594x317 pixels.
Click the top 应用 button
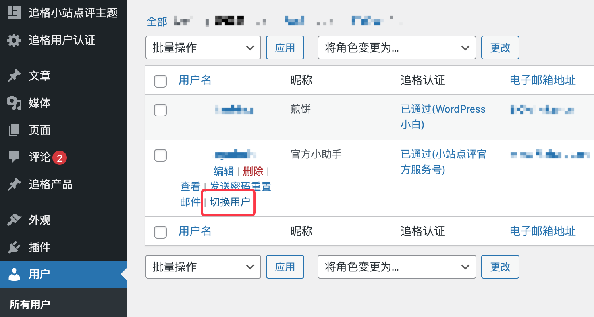pos(285,48)
